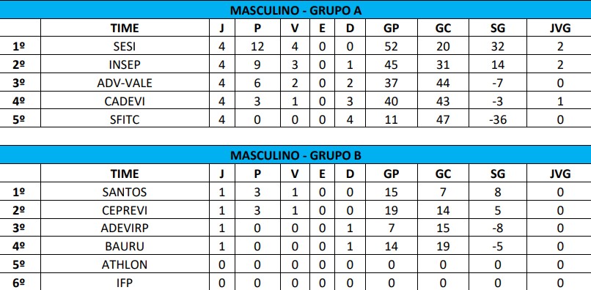
Task: Click the ADV-VALE team cell
Action: (125, 83)
